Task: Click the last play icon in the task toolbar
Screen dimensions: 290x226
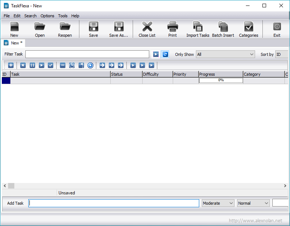Action: point(151,65)
